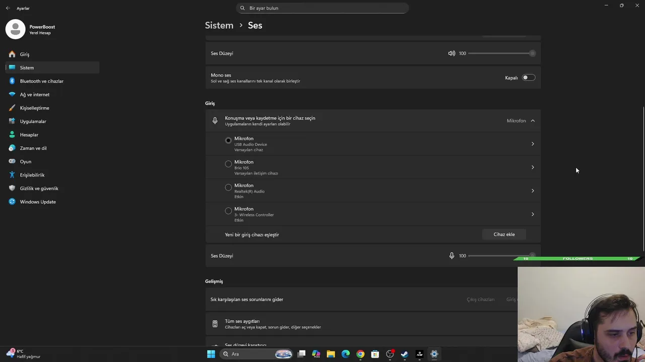Click the PowerBoost account avatar
The image size is (645, 362).
coord(15,29)
